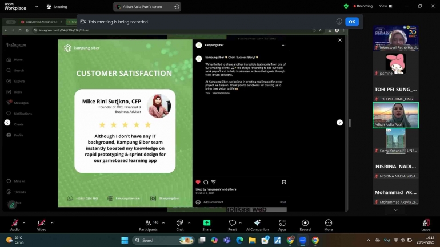The height and width of the screenshot is (247, 440).
Task: Select Atikah Aulia Putri's screen tab
Action: coord(142,7)
